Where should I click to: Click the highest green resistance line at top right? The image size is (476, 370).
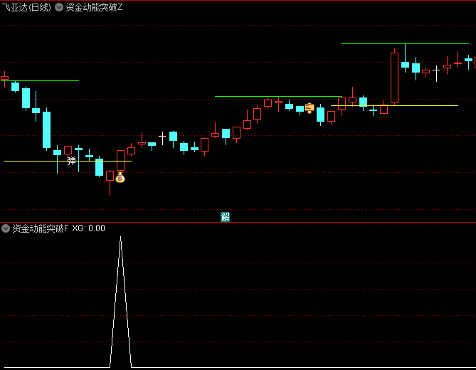405,43
